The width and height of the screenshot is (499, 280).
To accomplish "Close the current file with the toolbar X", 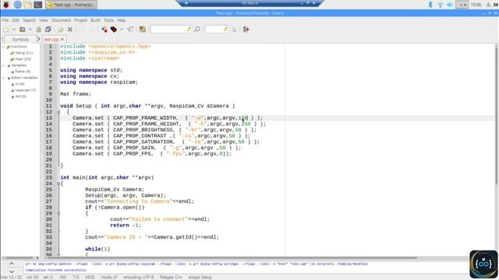I will point(70,30).
